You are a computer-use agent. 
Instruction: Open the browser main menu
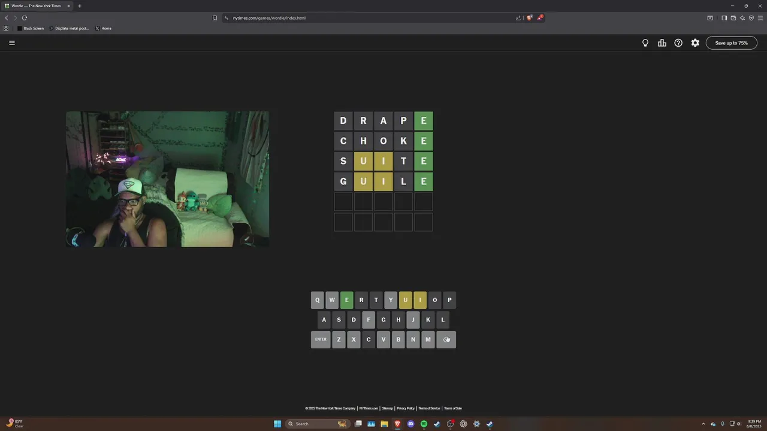760,18
